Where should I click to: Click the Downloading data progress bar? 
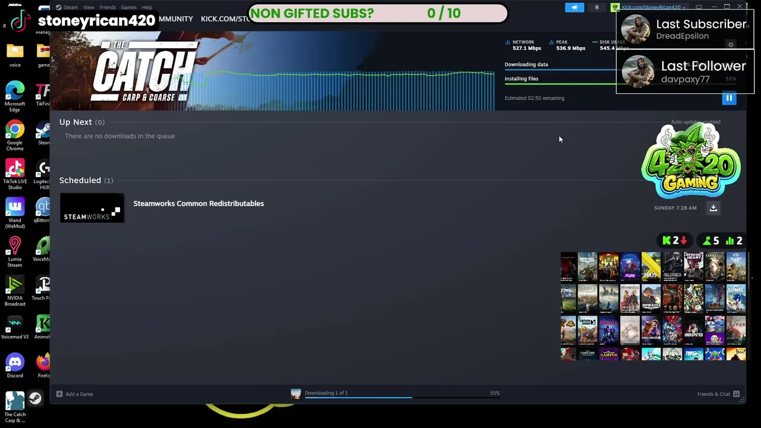point(621,70)
